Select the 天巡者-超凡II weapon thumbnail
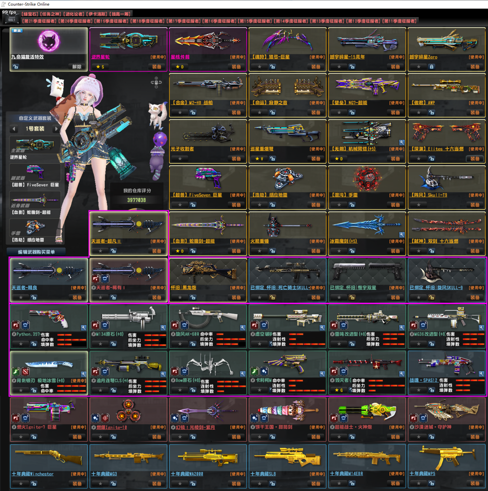The height and width of the screenshot is (491, 488). coord(128,225)
